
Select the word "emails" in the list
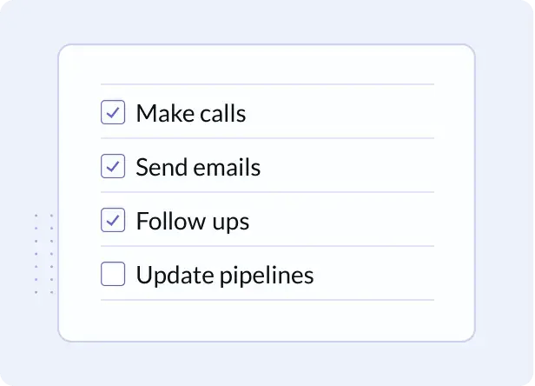pos(227,167)
